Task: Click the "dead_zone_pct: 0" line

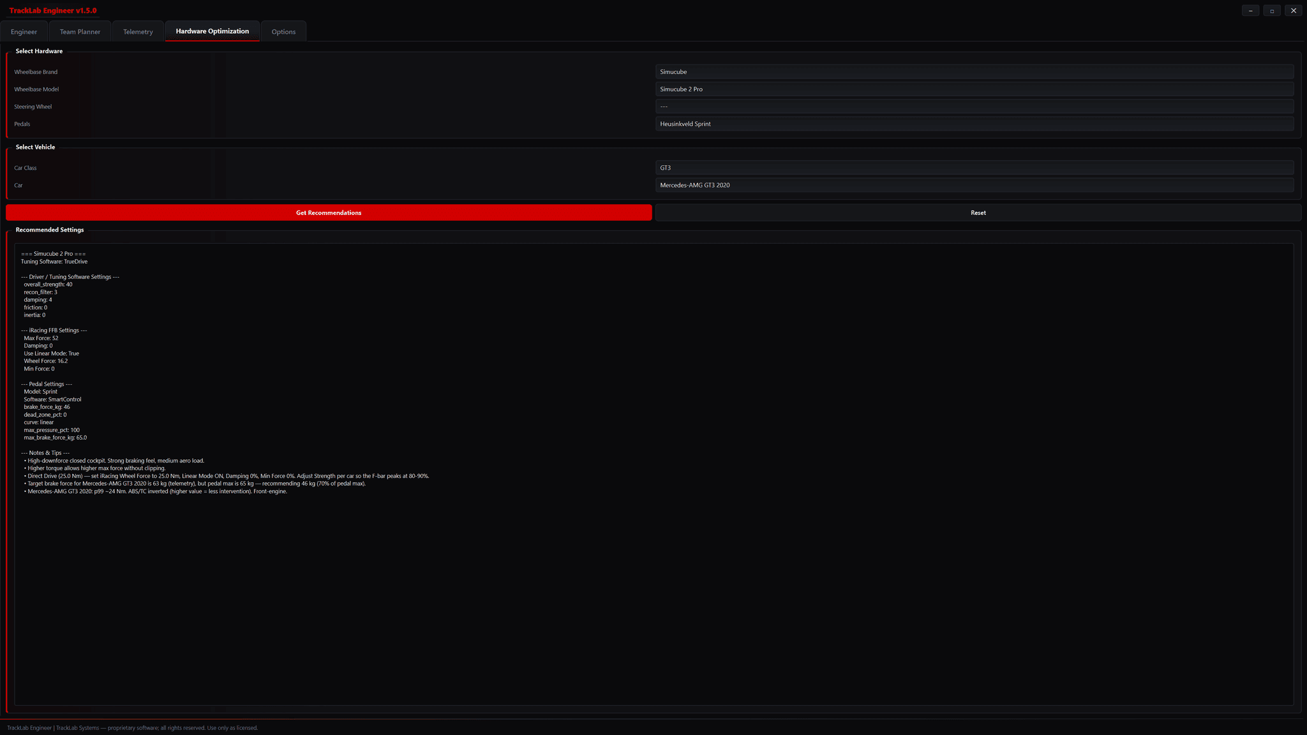Action: [45, 415]
